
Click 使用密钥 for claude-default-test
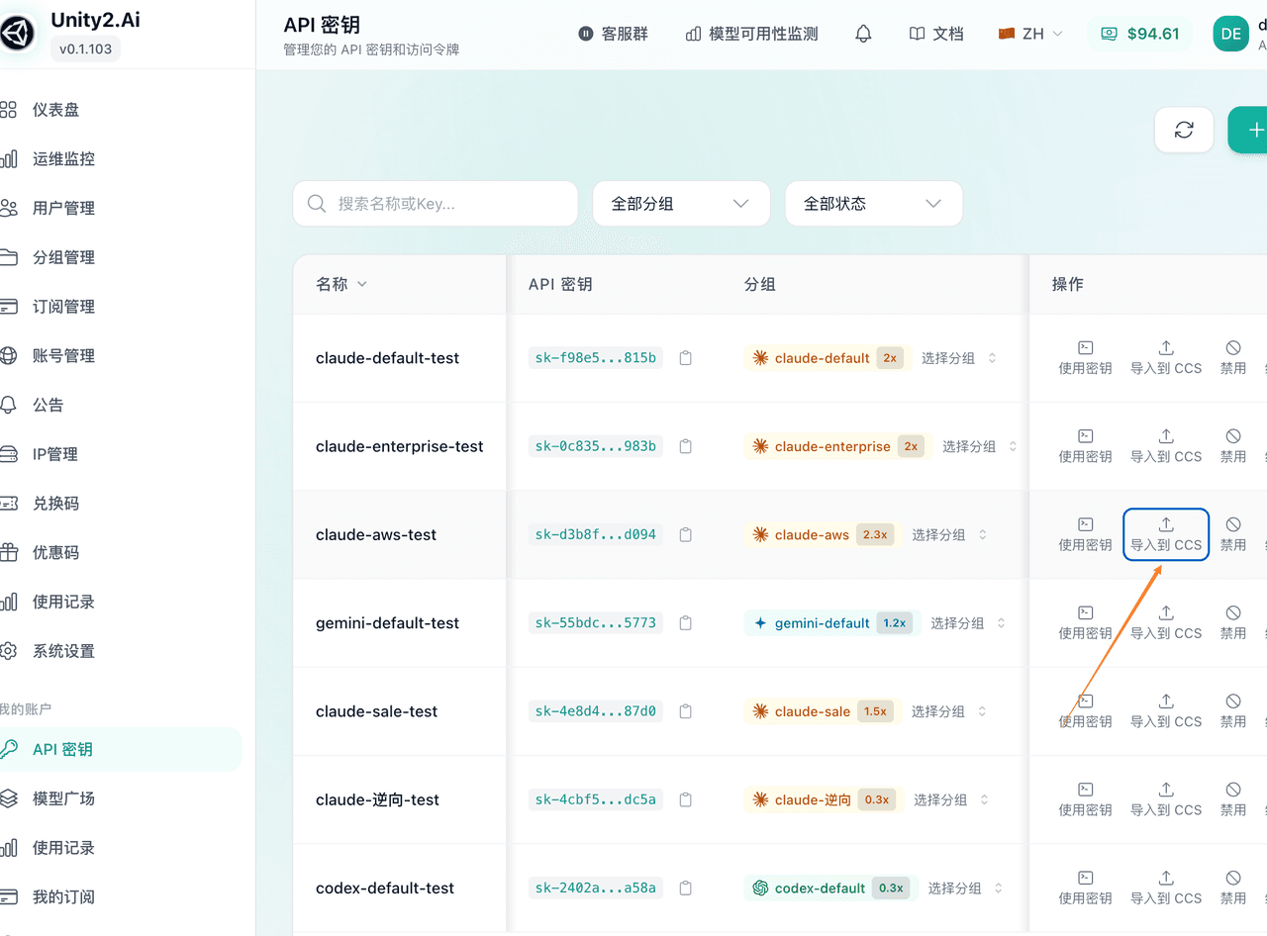click(x=1085, y=358)
